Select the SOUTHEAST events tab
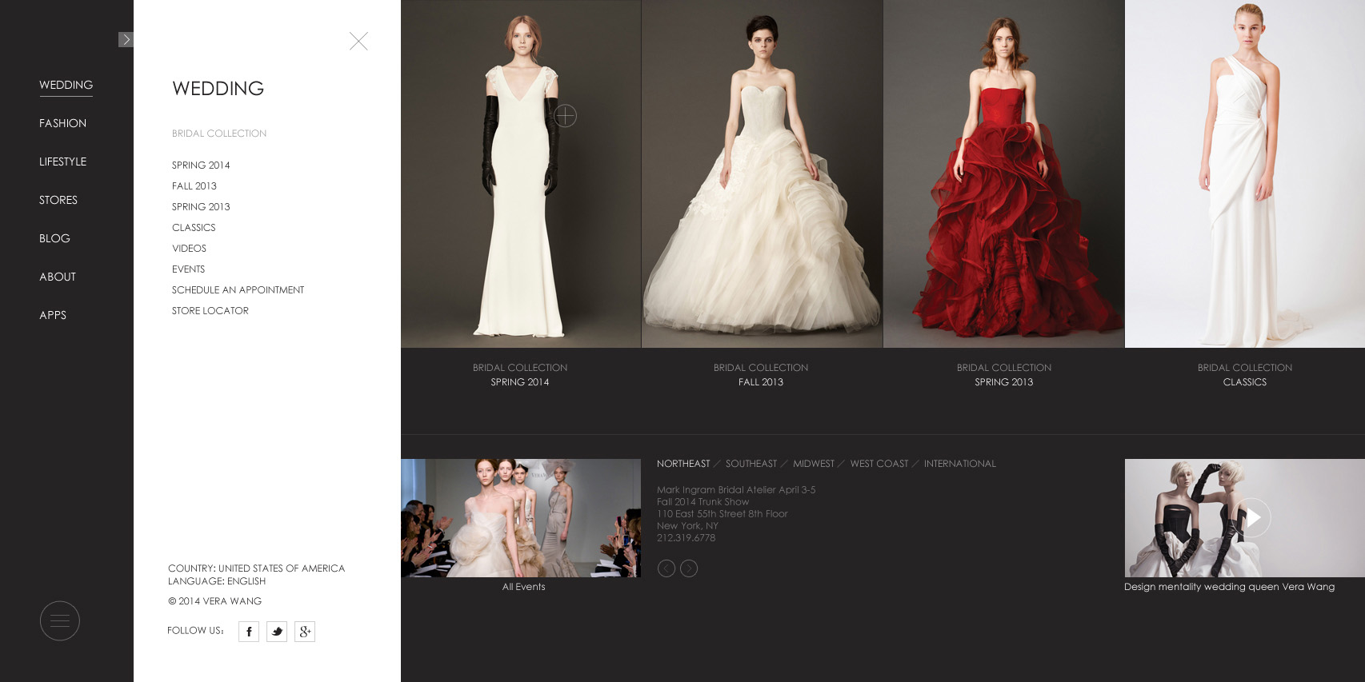 (751, 464)
